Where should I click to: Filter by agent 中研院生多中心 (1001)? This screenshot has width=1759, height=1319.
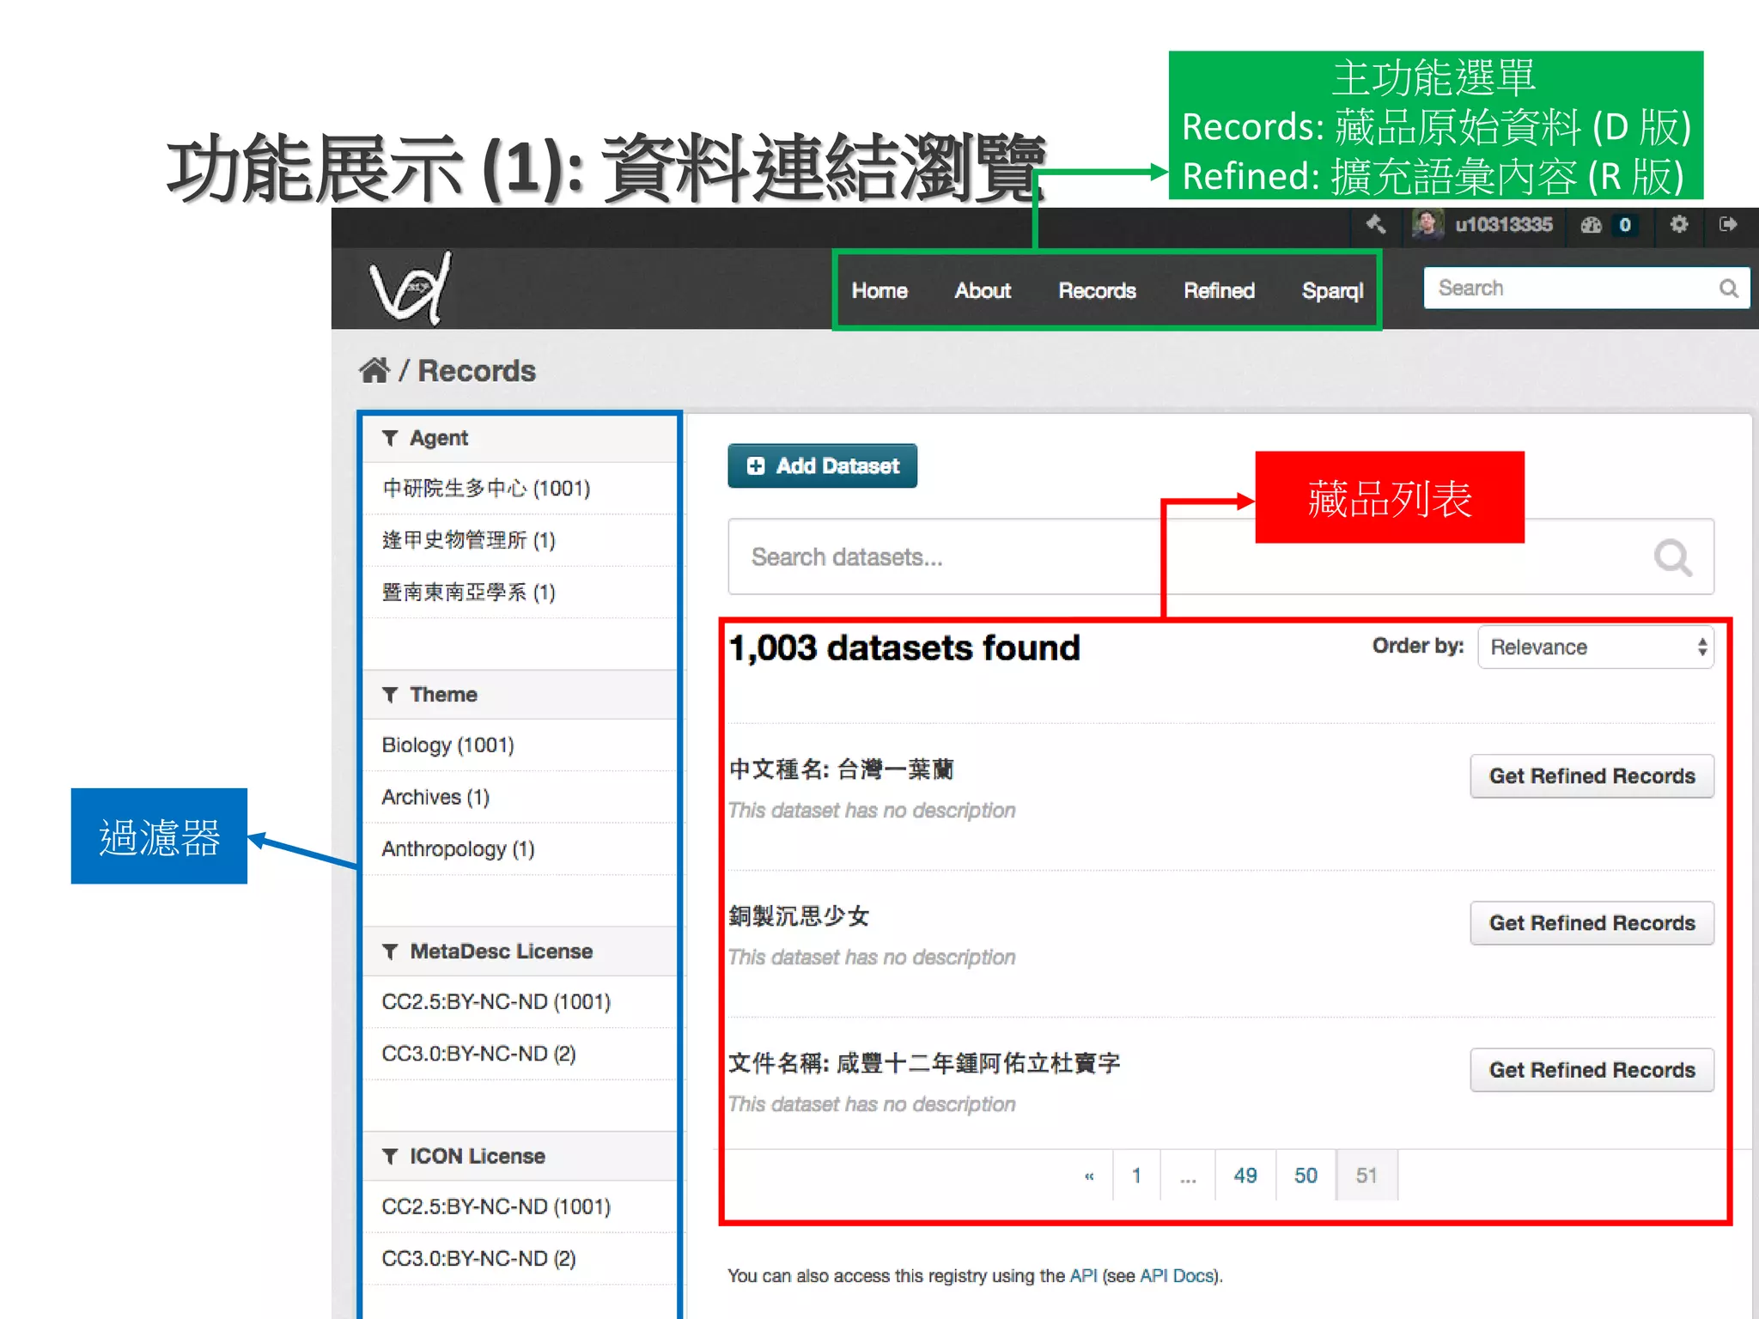point(486,489)
